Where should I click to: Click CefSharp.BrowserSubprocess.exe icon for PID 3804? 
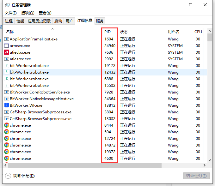click(7, 112)
